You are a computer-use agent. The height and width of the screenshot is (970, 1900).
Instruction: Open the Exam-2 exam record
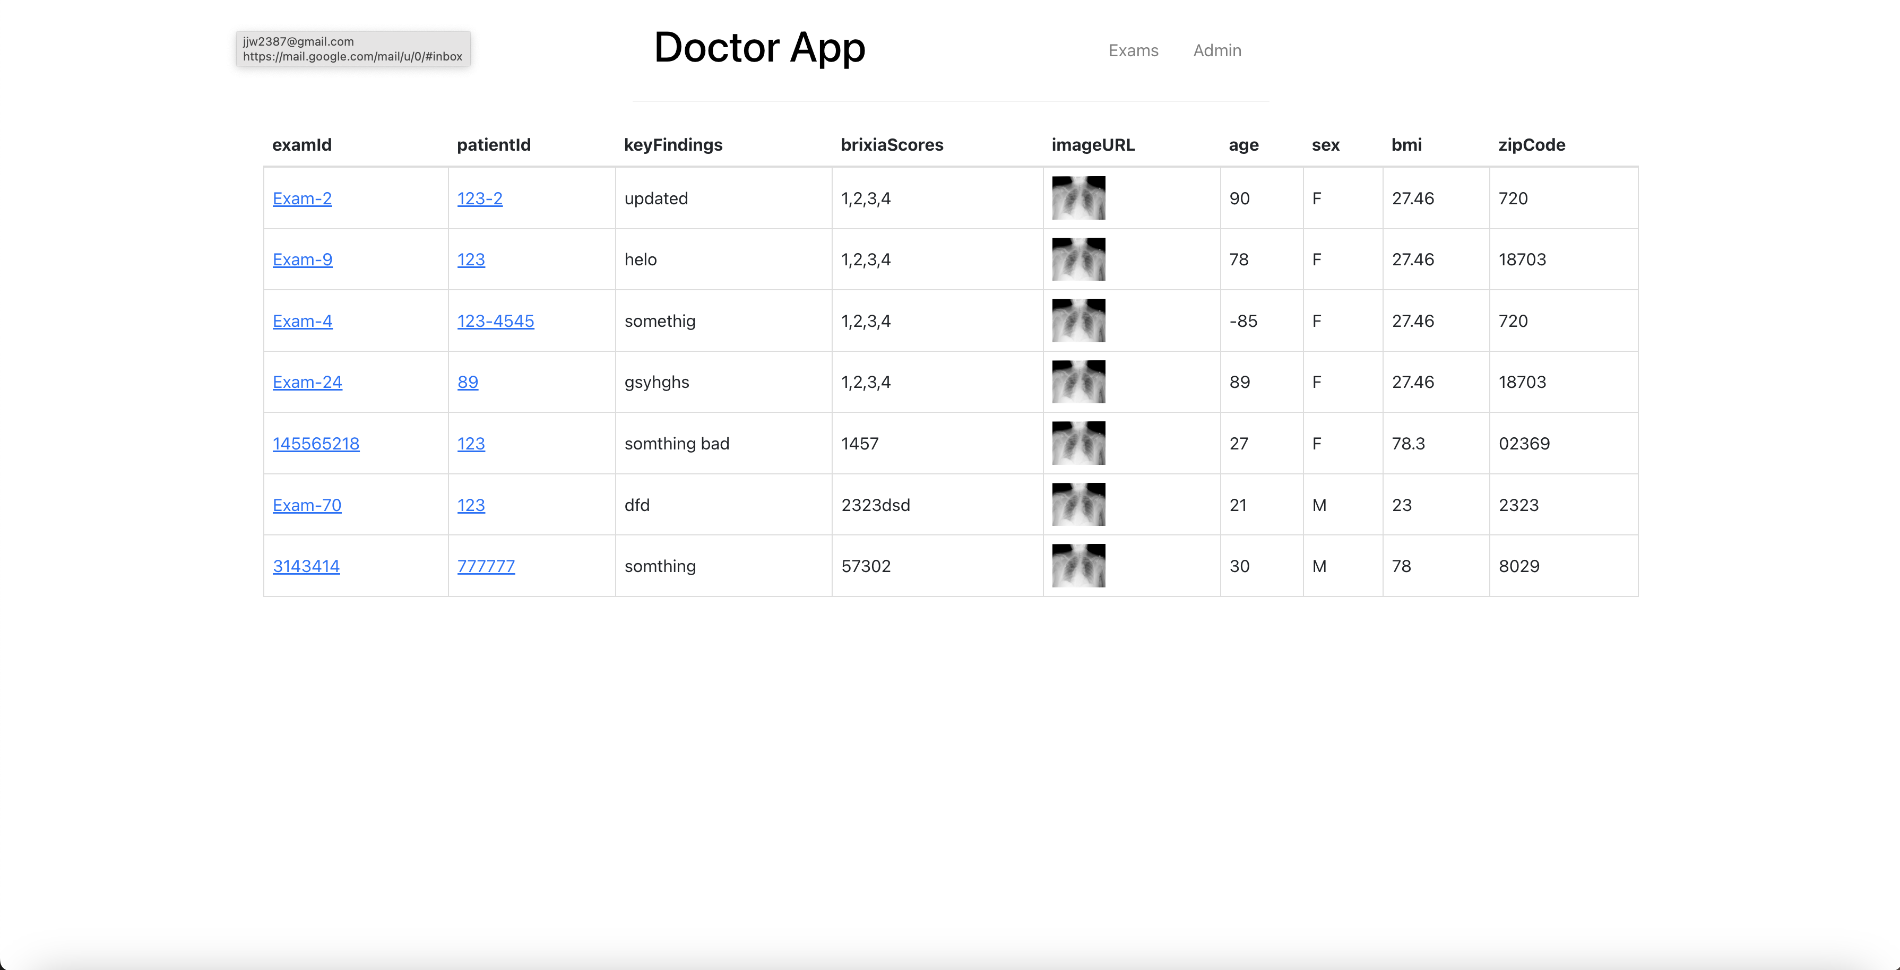(301, 198)
